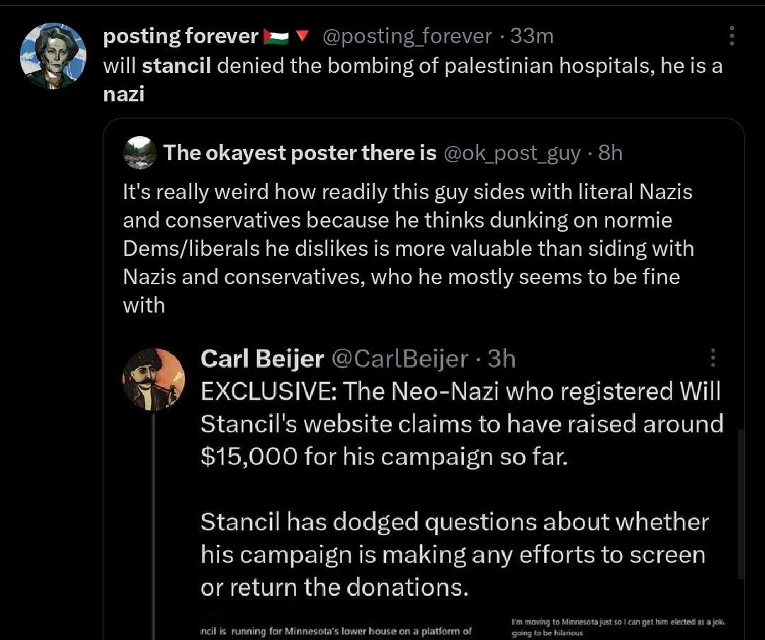This screenshot has width=765, height=640.
Task: Click the Carl Beijer display name
Action: pos(262,359)
